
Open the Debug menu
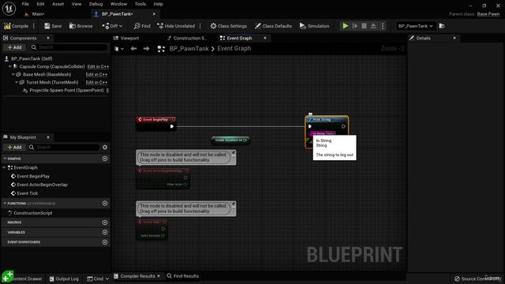pos(95,4)
